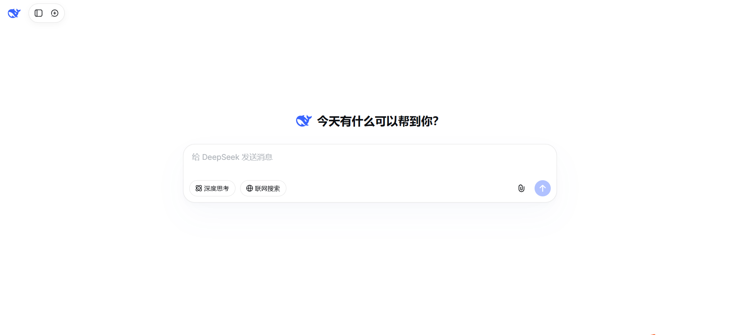Screen dimensions: 740x335
Task: Click the 深度思考 text label
Action: pos(216,188)
